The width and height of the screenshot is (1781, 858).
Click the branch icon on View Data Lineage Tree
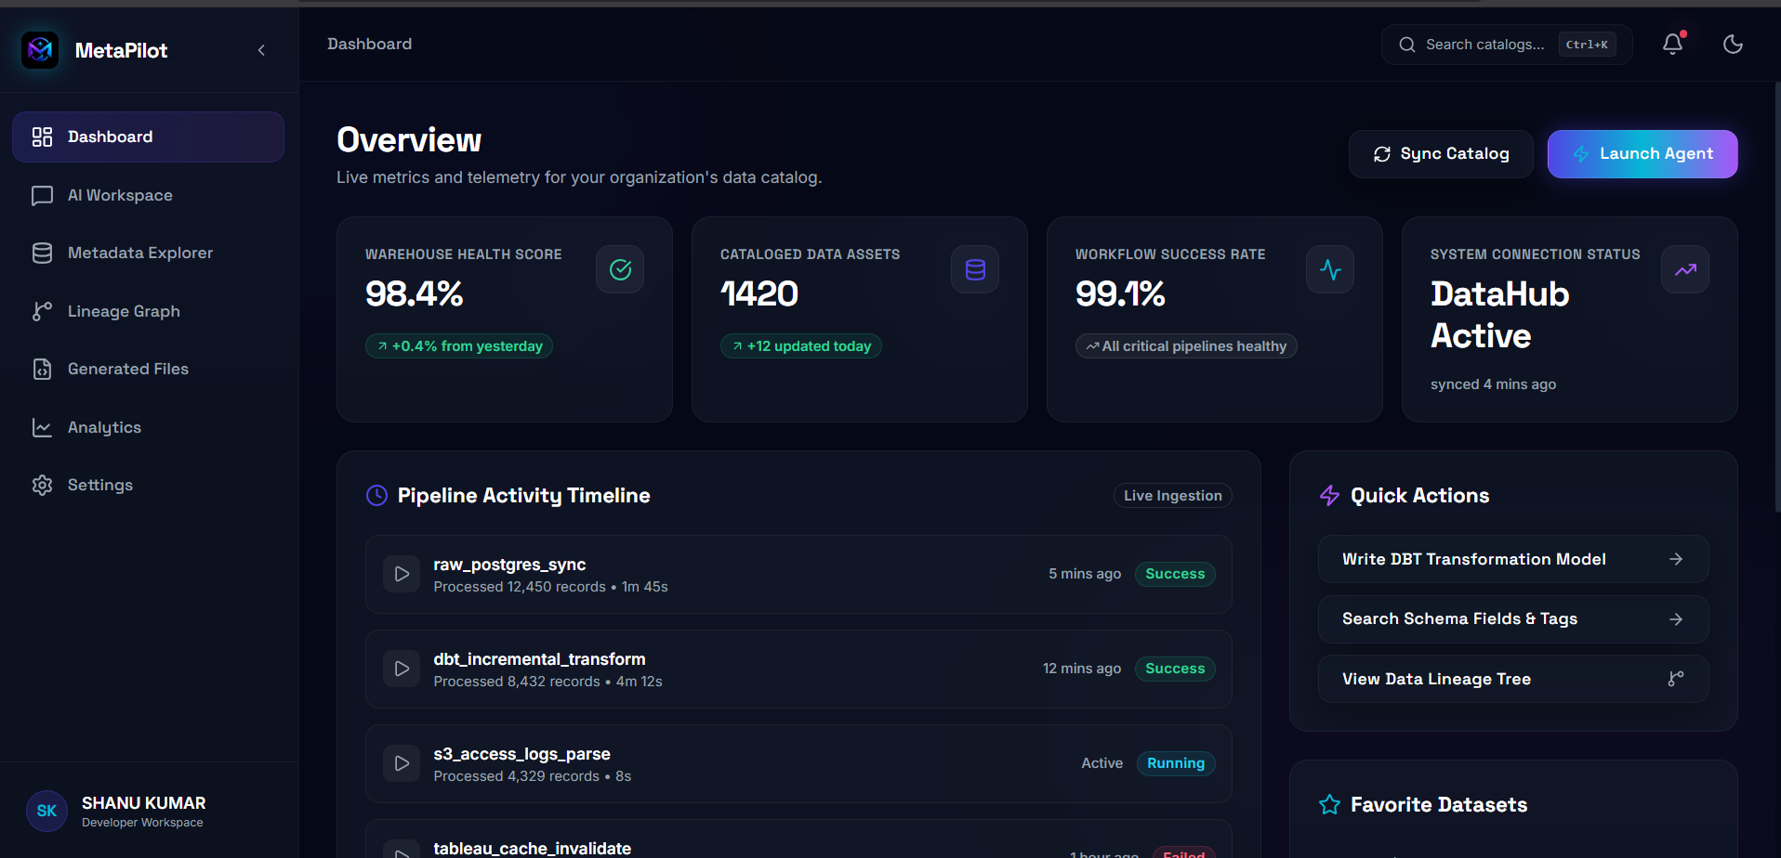pyautogui.click(x=1676, y=679)
